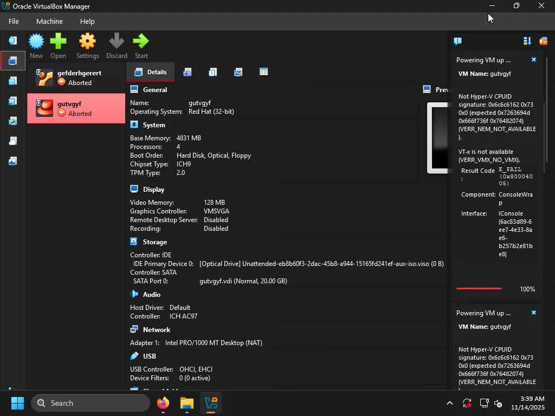Image resolution: width=555 pixels, height=416 pixels.
Task: Click the Audio section header
Action: pyautogui.click(x=152, y=295)
